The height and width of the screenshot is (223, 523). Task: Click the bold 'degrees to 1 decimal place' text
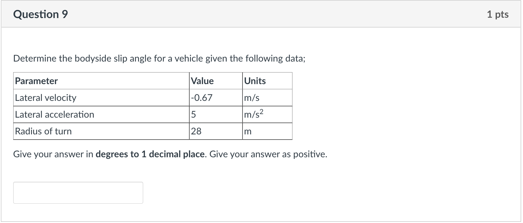tap(150, 154)
